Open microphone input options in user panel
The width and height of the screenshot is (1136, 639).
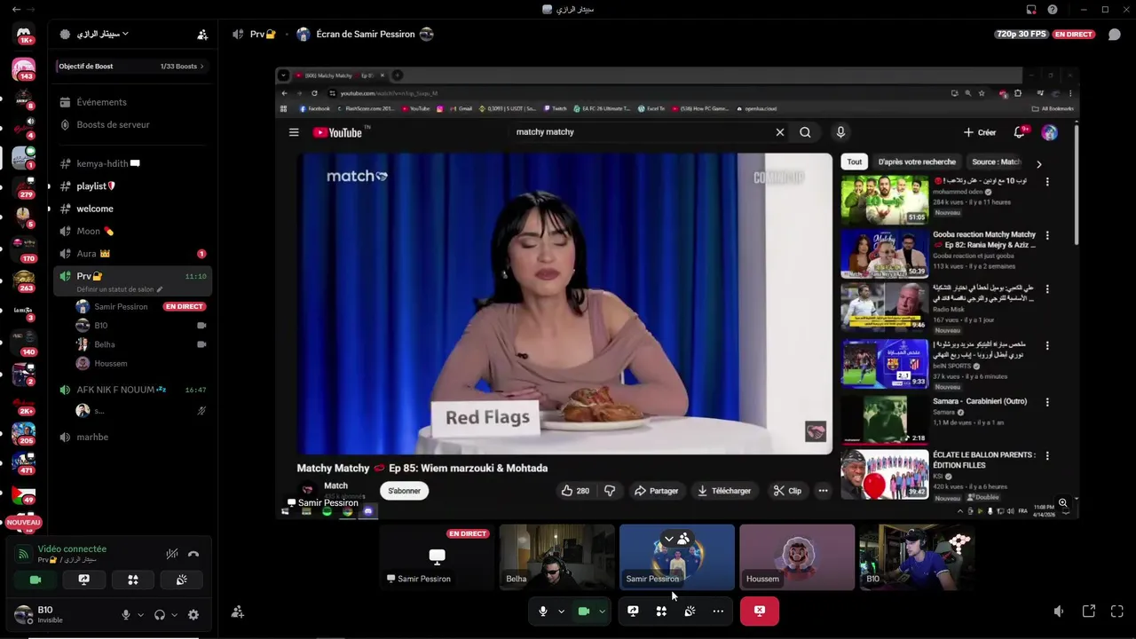point(140,614)
